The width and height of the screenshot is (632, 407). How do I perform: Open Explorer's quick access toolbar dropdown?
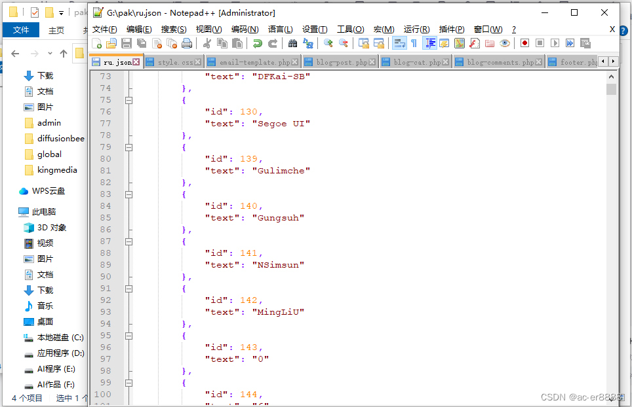(61, 13)
